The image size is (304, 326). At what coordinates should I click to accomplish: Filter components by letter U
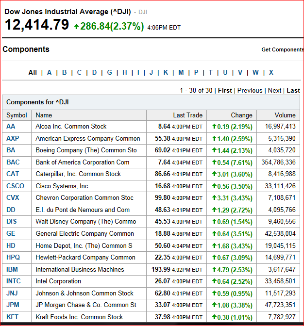(x=225, y=72)
